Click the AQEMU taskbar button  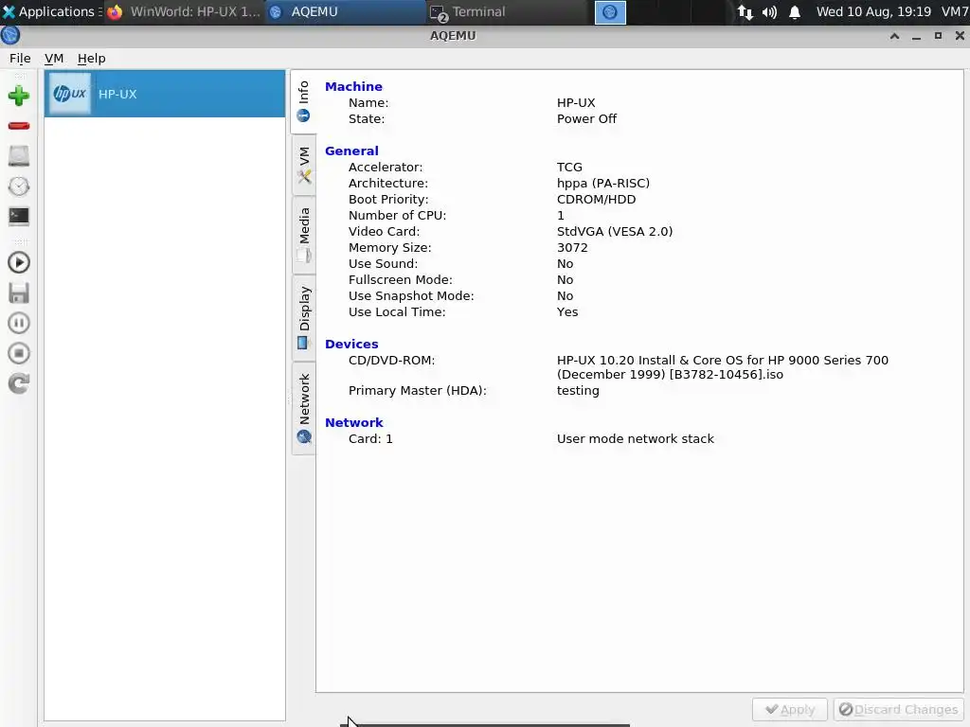coord(345,11)
